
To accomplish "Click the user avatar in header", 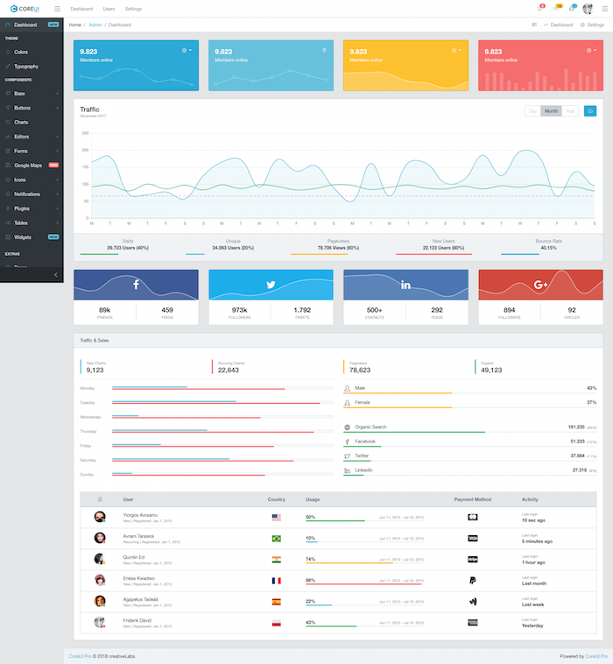I will click(588, 9).
